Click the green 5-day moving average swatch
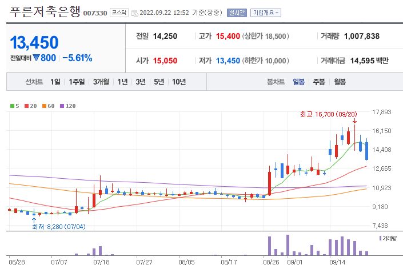The height and width of the screenshot is (269, 403). (x=12, y=106)
